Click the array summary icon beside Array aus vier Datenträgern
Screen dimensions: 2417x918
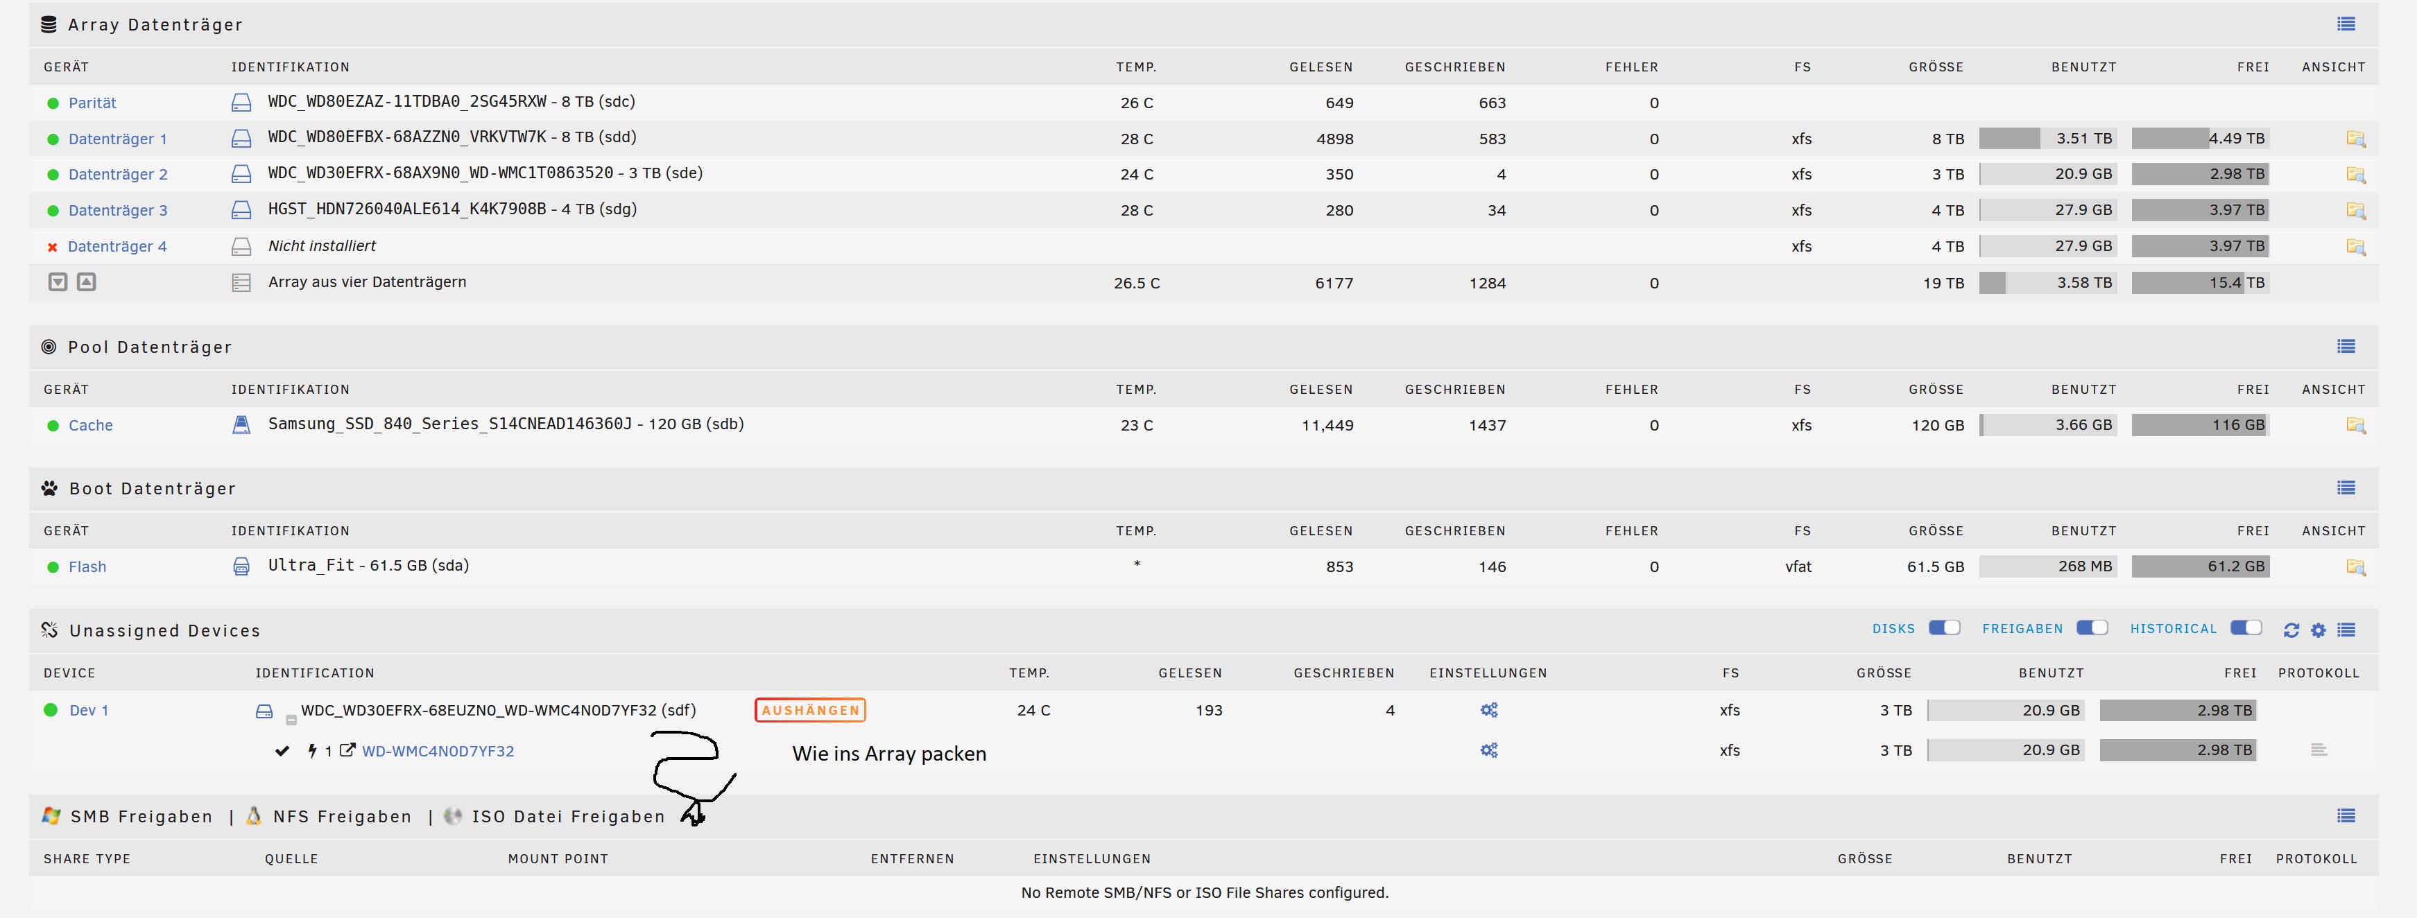pyautogui.click(x=241, y=282)
